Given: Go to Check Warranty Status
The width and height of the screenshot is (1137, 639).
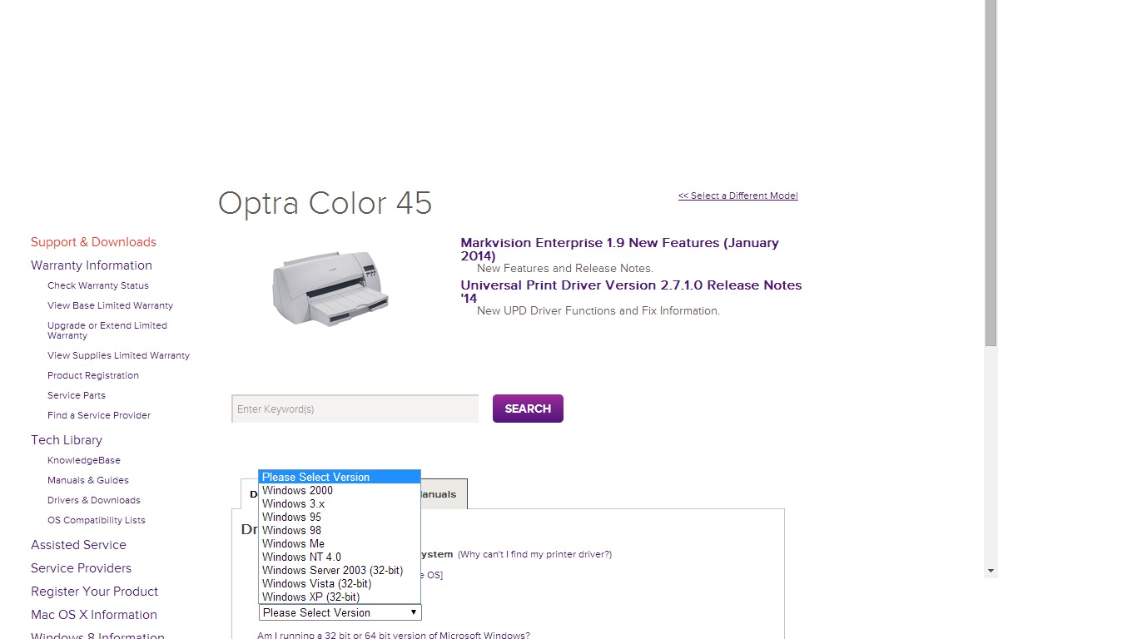Looking at the screenshot, I should 98,285.
